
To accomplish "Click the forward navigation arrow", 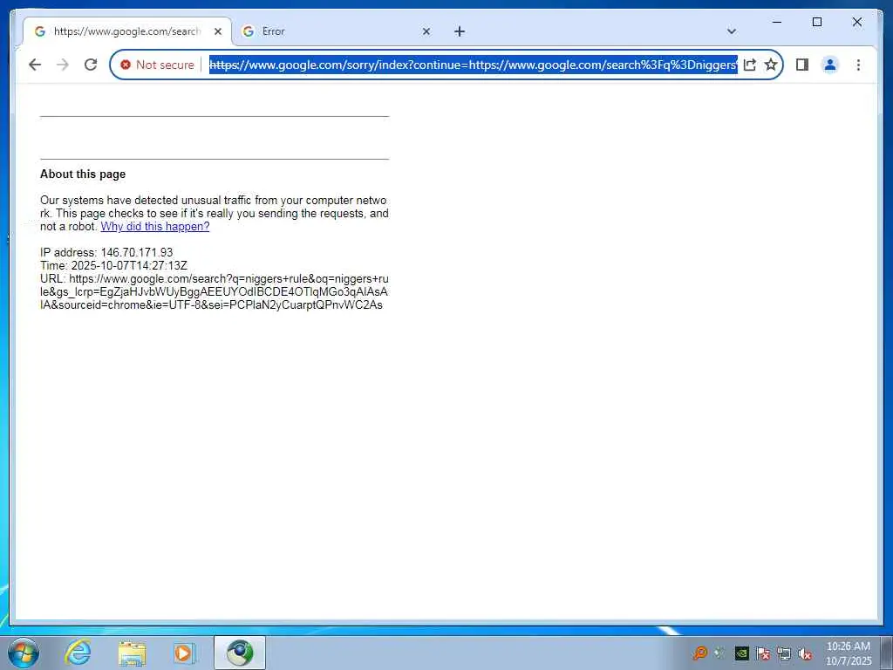I will (x=63, y=65).
